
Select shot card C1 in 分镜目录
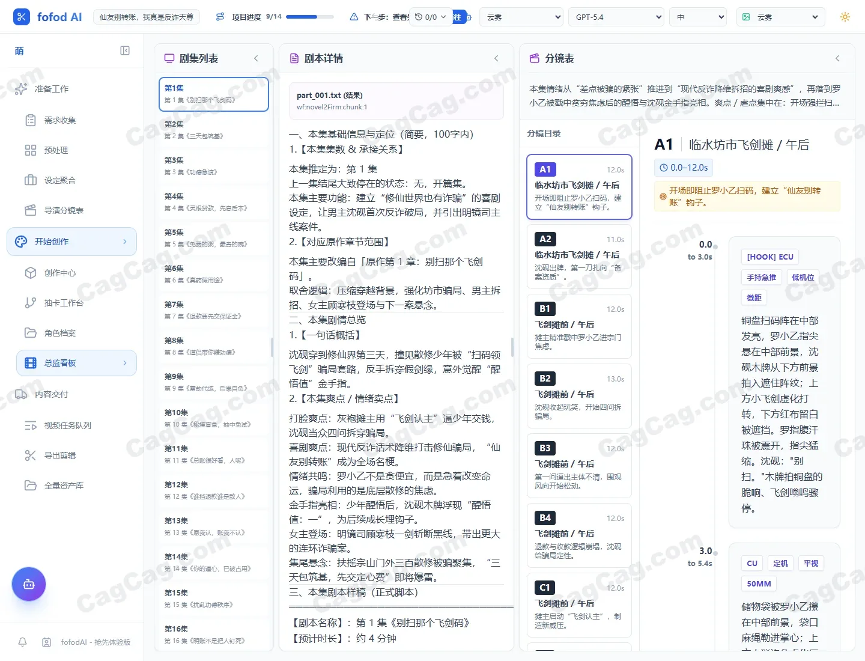click(579, 605)
